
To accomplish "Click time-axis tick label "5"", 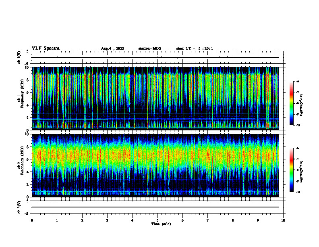I will tap(157, 220).
